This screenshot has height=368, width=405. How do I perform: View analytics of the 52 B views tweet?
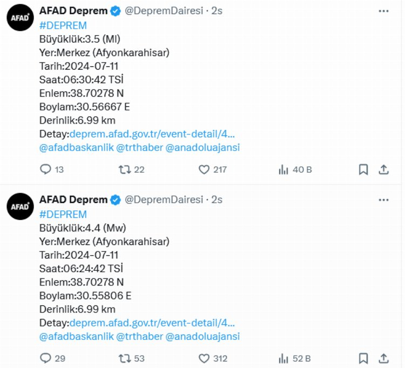click(283, 358)
